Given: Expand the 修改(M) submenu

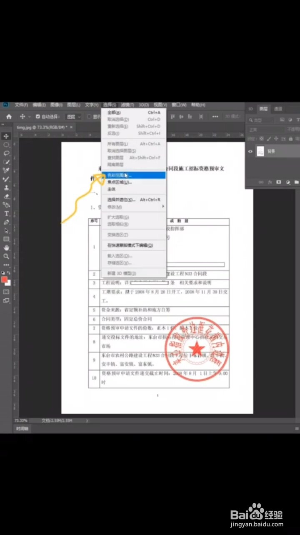Looking at the screenshot, I should coord(133,207).
